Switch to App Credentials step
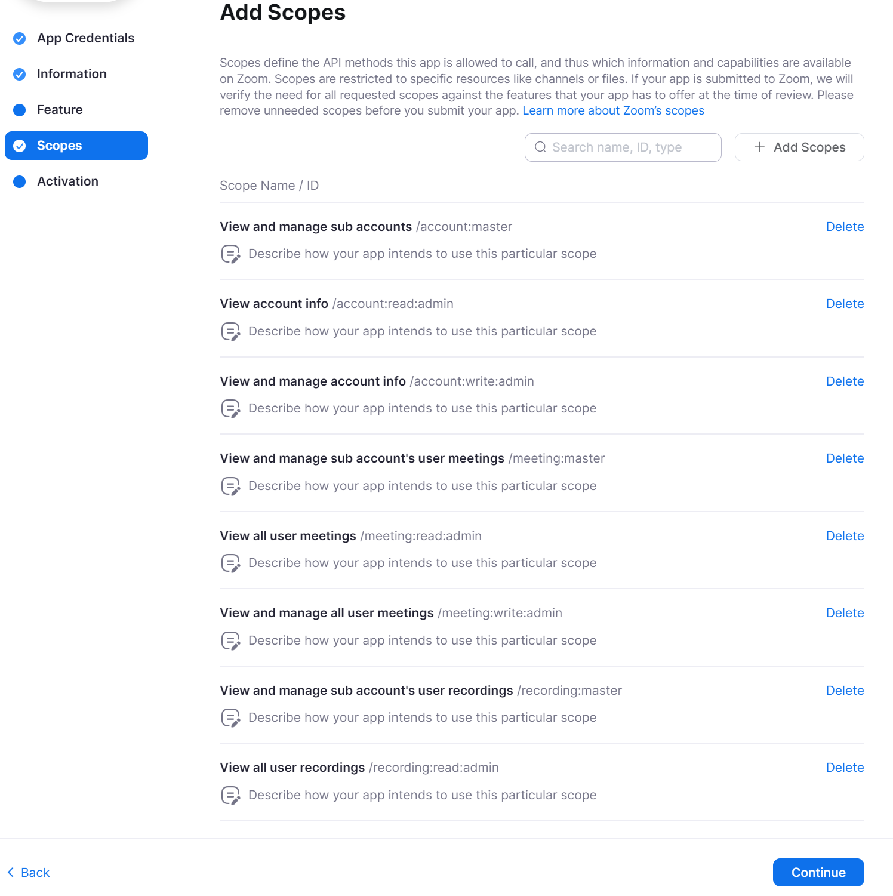The image size is (893, 896). point(85,38)
